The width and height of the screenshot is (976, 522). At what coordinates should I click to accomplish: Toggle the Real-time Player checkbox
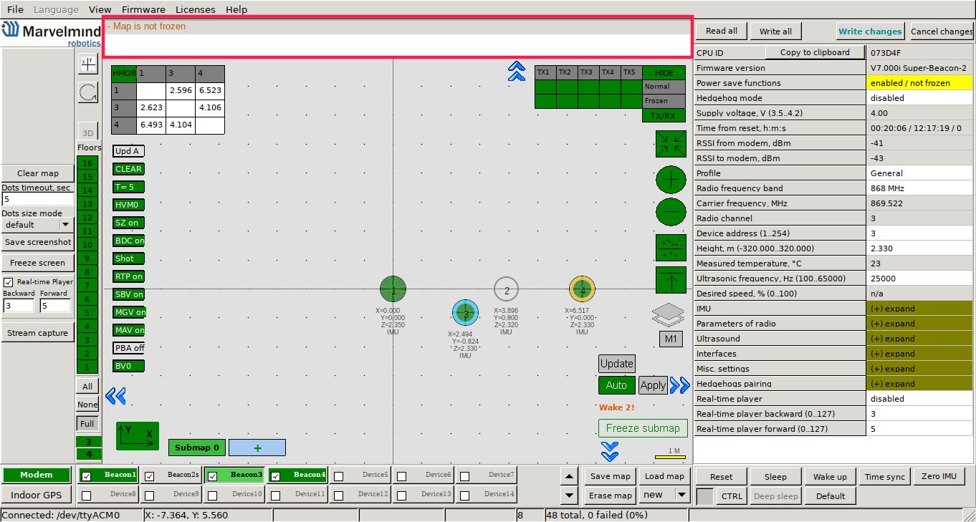9,282
